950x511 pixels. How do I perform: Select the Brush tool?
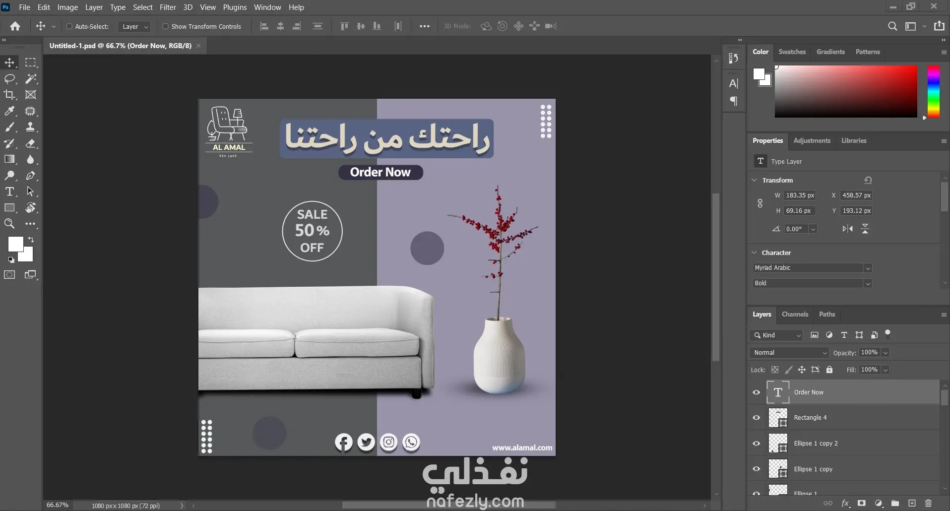tap(9, 127)
